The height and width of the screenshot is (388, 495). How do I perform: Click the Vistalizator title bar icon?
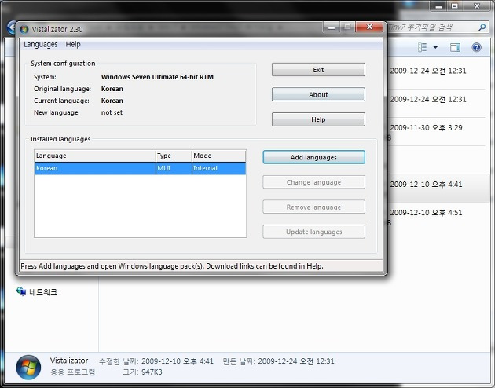click(x=24, y=29)
